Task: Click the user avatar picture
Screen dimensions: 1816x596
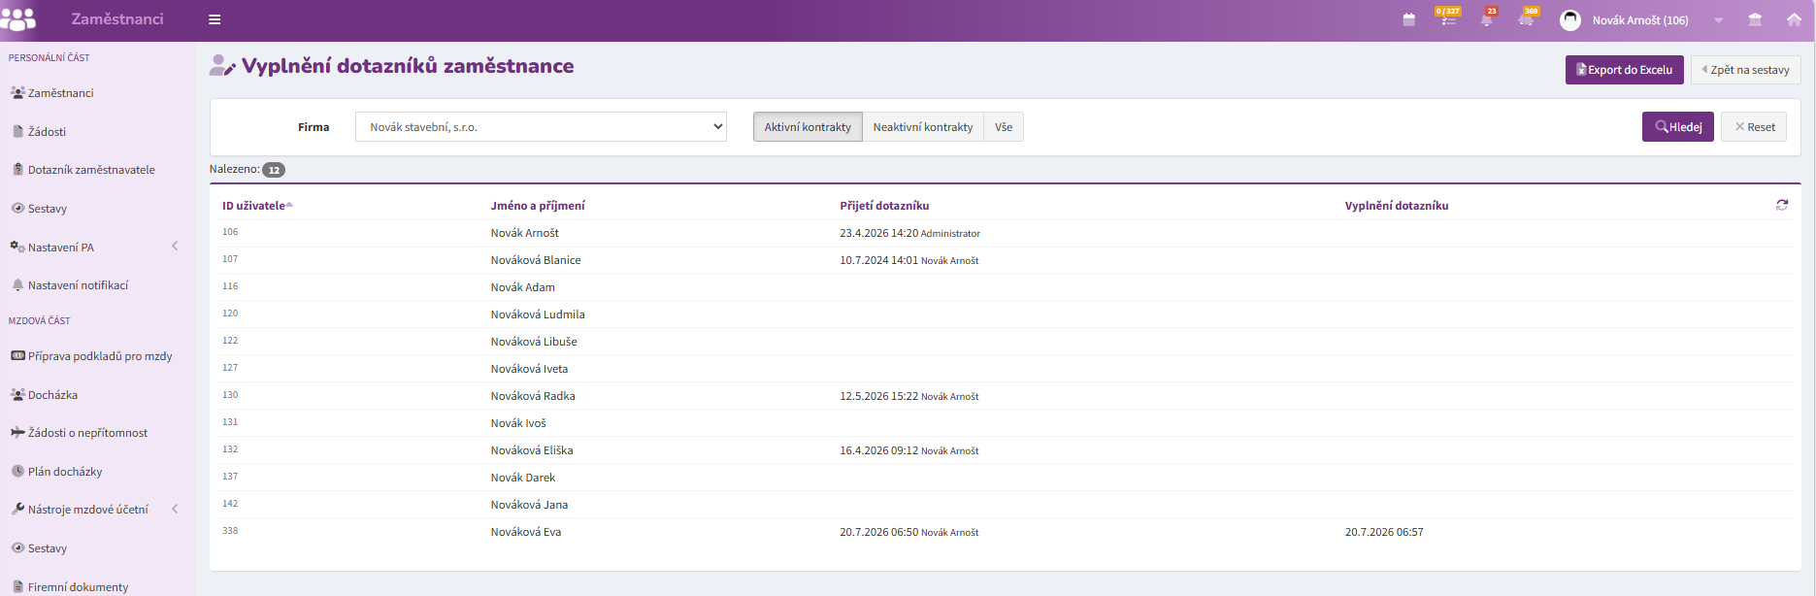Action: click(x=1570, y=20)
